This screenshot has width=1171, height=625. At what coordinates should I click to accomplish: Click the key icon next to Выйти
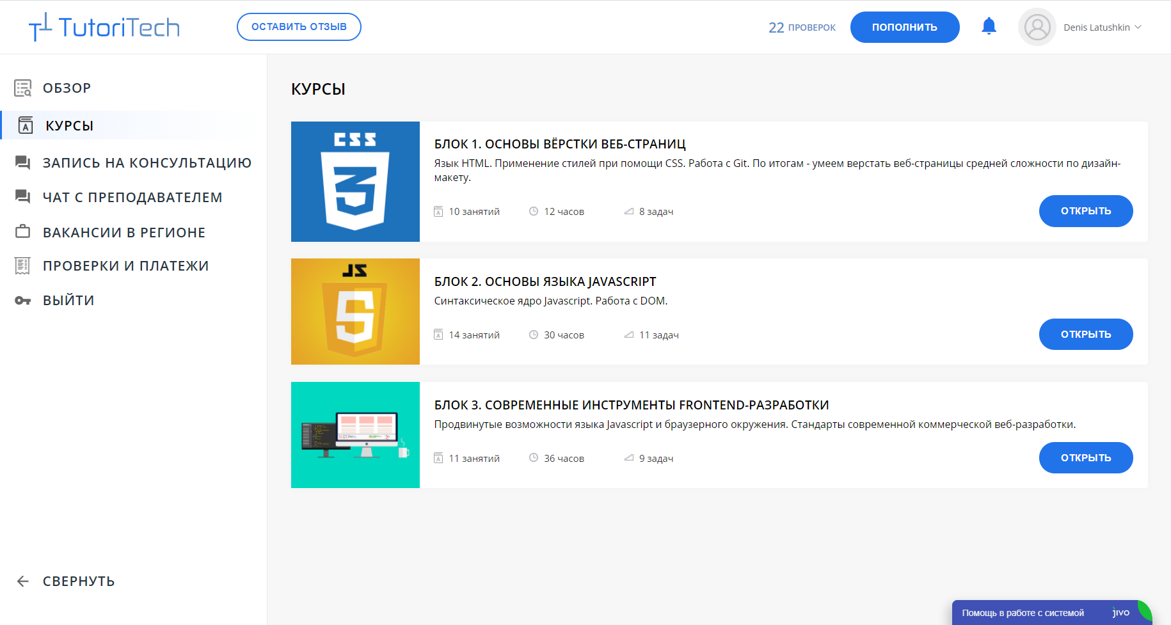tap(23, 301)
